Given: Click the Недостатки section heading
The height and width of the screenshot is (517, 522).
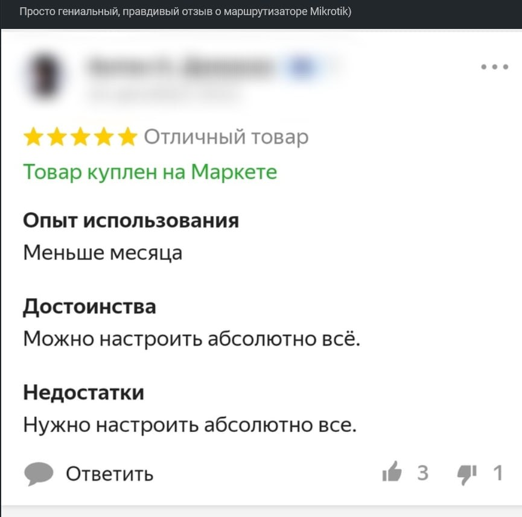Looking at the screenshot, I should pos(83,393).
